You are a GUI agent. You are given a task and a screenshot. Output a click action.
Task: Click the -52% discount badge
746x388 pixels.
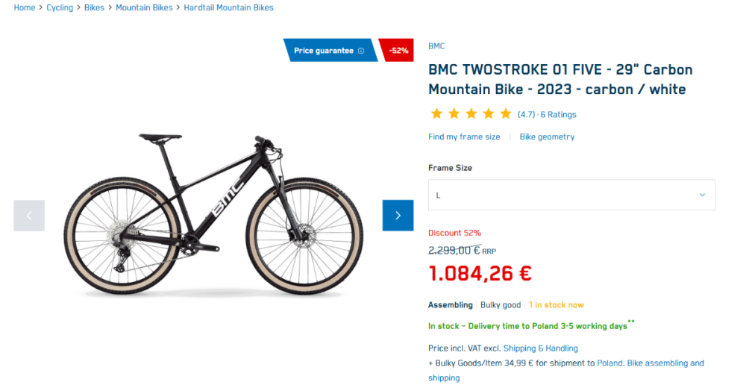click(x=398, y=51)
